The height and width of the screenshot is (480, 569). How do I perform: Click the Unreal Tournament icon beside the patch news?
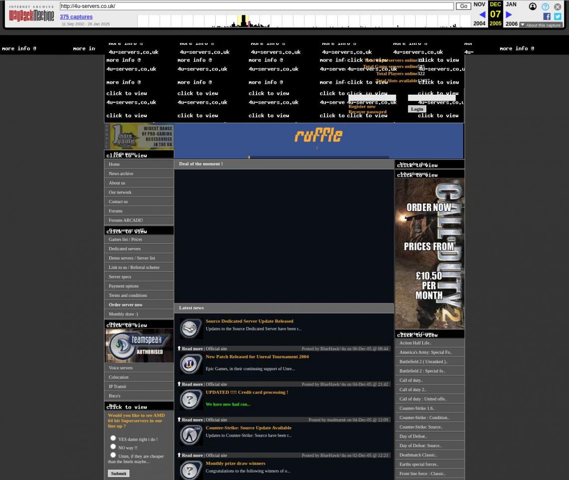pos(190,364)
